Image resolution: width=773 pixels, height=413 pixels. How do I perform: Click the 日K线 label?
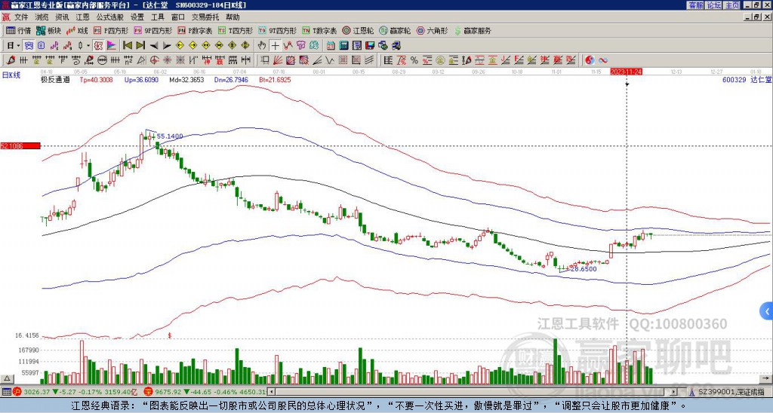[x=11, y=75]
